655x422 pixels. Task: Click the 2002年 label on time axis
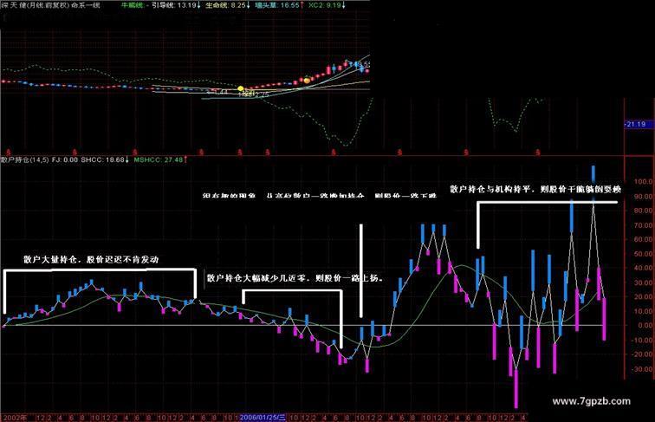[x=16, y=418]
